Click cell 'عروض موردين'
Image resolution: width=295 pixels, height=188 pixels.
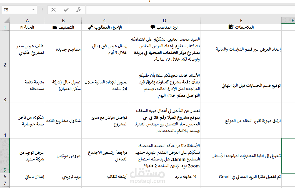tap(63, 156)
